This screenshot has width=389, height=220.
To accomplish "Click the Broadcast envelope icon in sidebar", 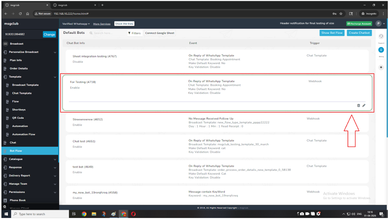I will (5, 44).
